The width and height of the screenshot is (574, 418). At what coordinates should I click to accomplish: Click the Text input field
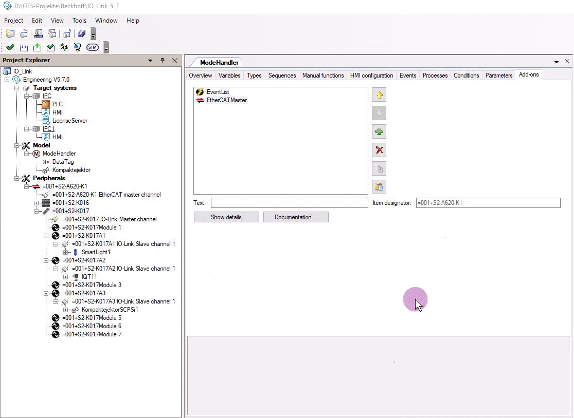(289, 203)
